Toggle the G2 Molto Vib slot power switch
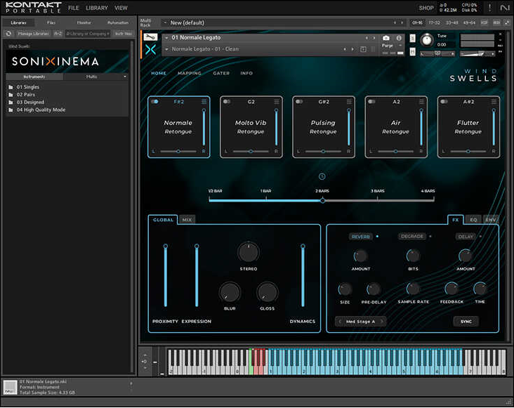514x408 pixels. pos(227,102)
